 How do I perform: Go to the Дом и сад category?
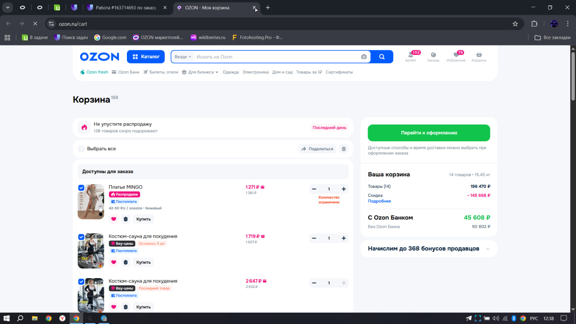[x=283, y=72]
